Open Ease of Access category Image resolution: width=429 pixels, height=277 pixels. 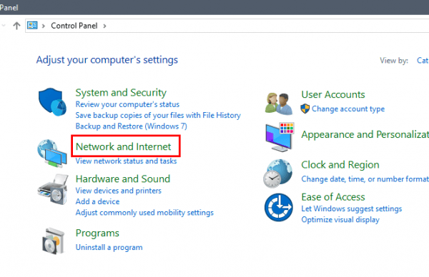(x=333, y=197)
